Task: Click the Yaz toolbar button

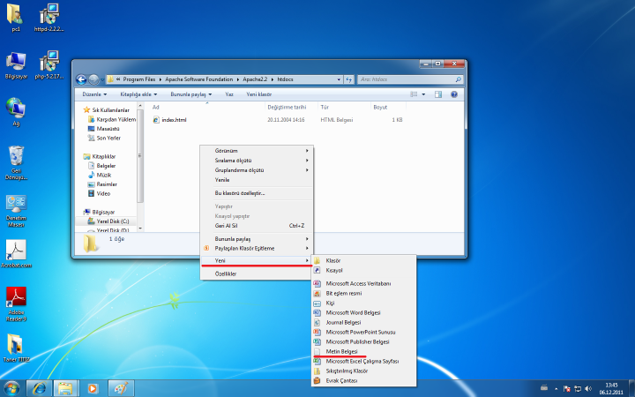Action: [x=229, y=94]
